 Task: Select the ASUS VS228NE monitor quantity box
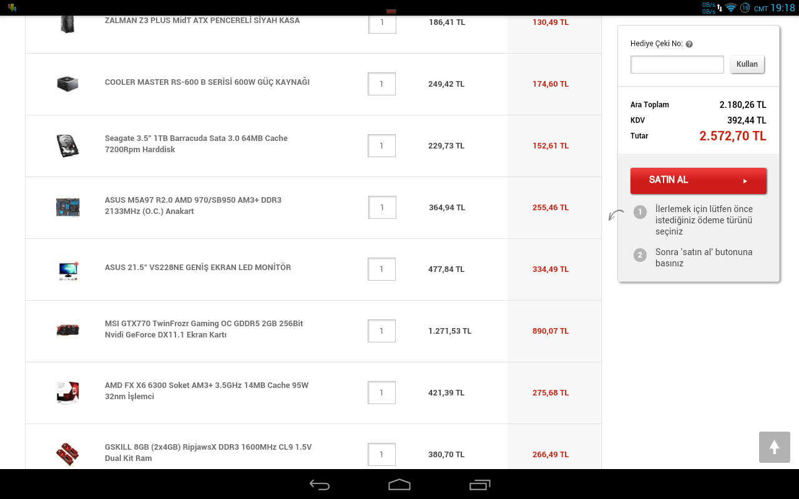point(381,269)
